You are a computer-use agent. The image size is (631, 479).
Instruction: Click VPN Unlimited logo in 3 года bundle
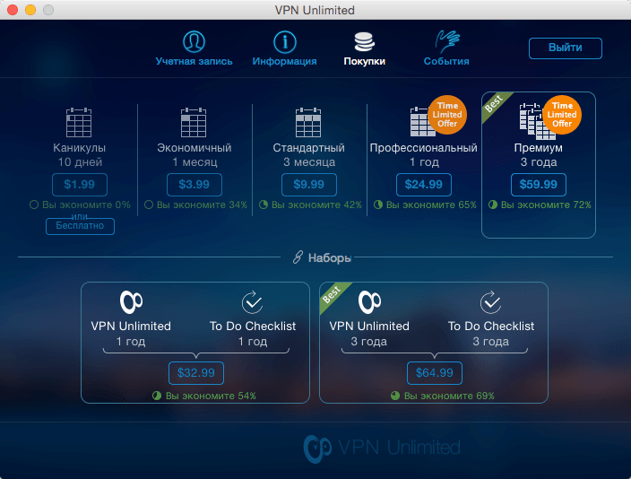point(369,302)
